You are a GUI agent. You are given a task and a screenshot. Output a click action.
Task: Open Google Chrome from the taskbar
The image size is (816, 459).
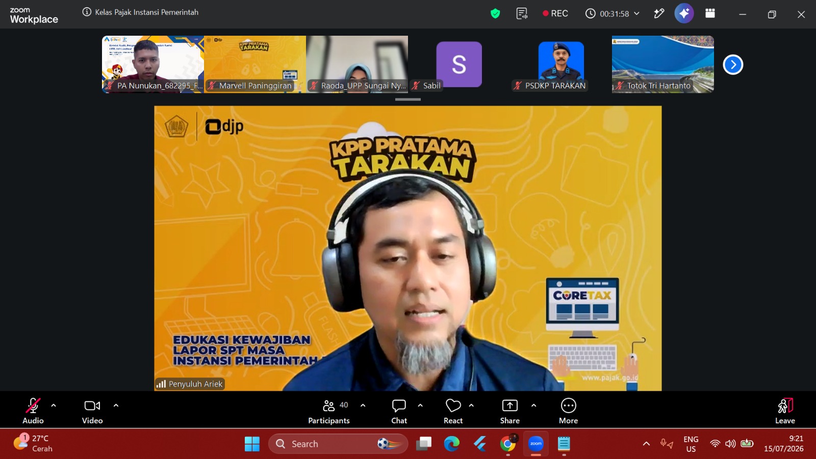[x=508, y=444]
